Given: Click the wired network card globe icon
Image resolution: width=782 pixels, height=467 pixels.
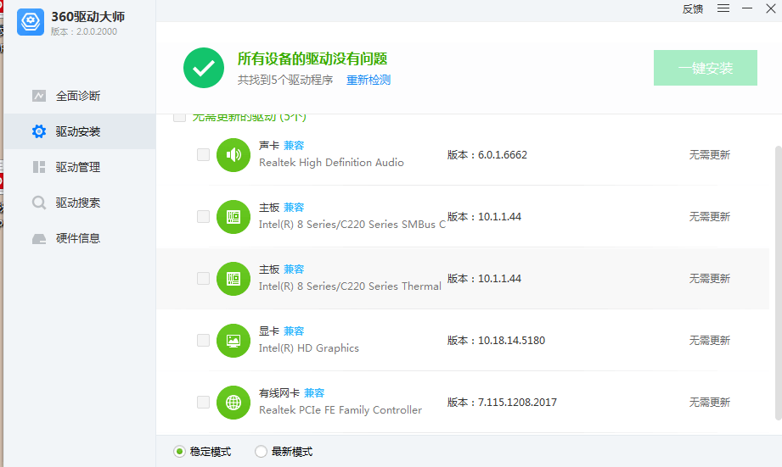Looking at the screenshot, I should (x=233, y=403).
